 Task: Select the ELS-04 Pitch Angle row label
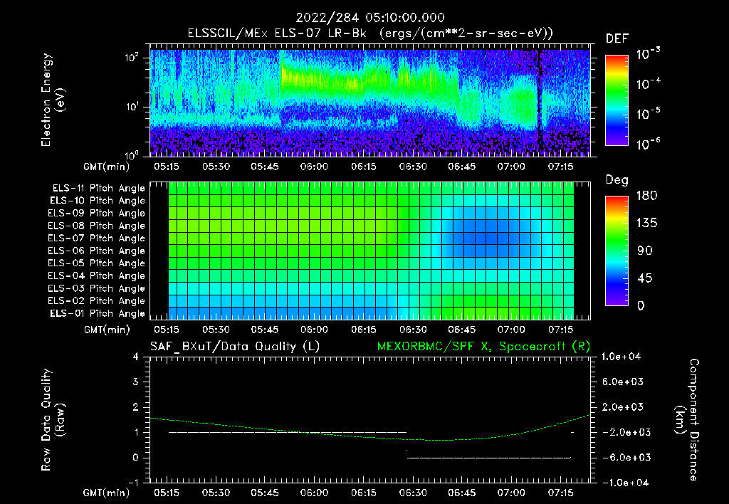(x=97, y=276)
